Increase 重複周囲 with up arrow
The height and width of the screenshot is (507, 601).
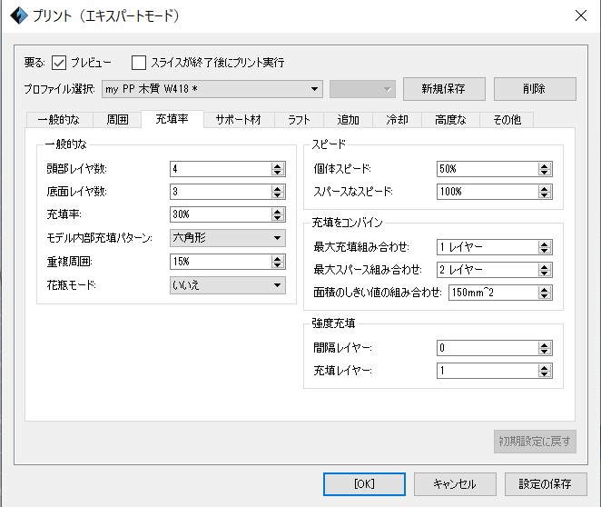point(278,259)
